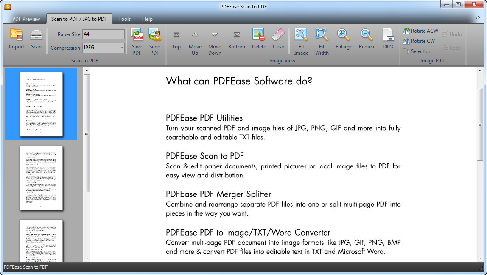Maximize the PDFEase window

[x=458, y=5]
